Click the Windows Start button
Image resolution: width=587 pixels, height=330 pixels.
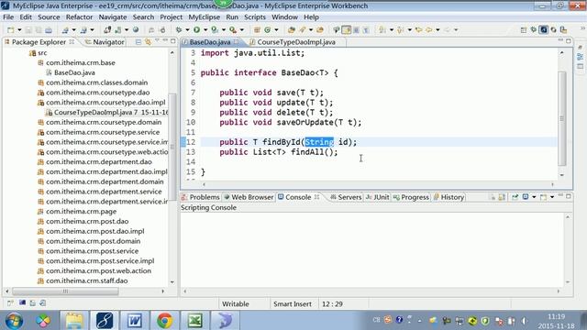pyautogui.click(x=14, y=321)
